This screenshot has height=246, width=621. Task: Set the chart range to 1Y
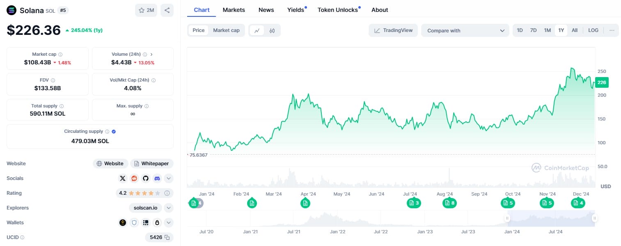pyautogui.click(x=561, y=30)
